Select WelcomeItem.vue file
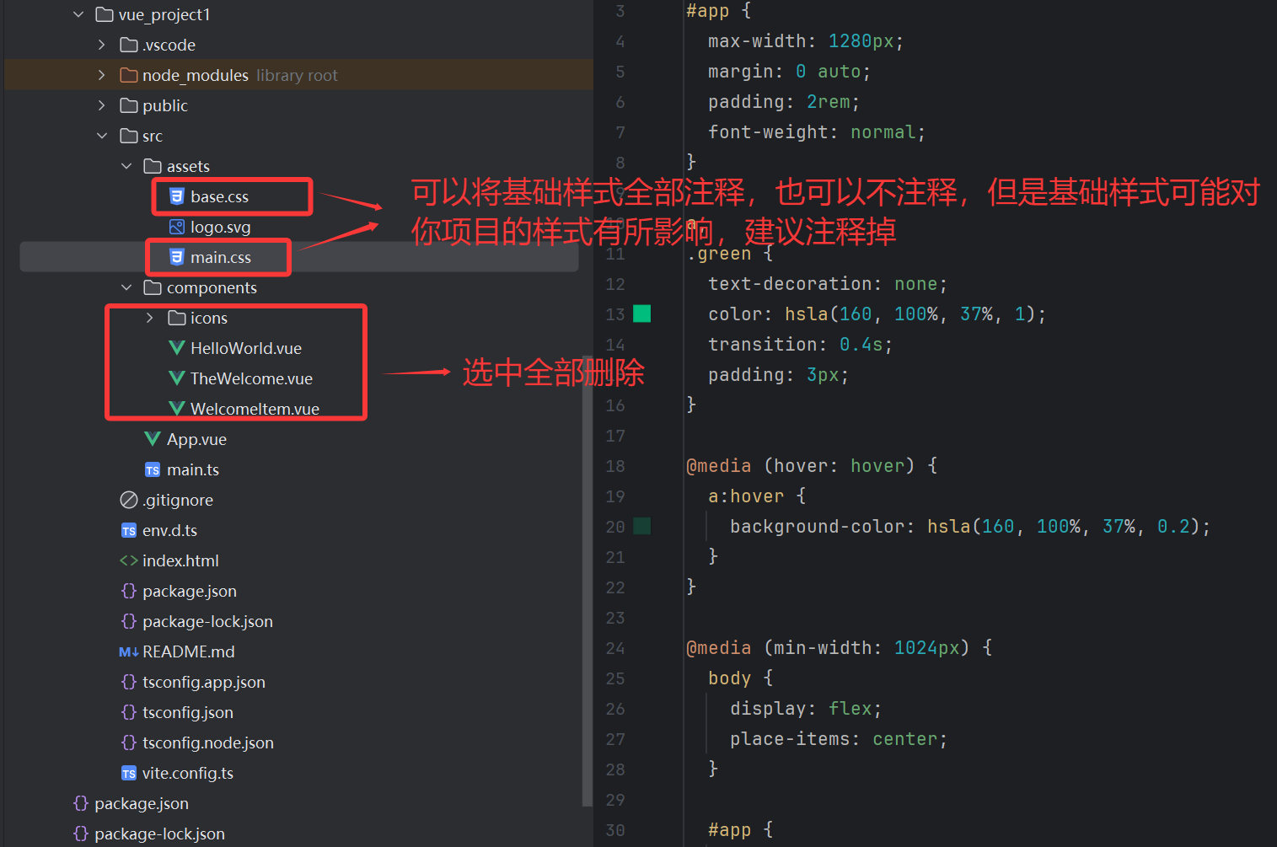Viewport: 1277px width, 847px height. [x=255, y=409]
